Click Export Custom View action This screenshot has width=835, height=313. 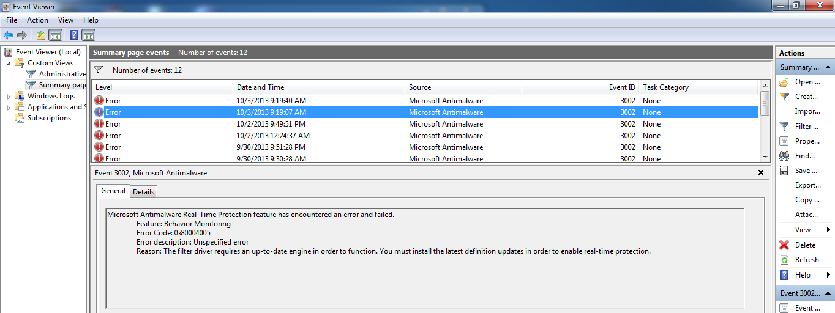[x=808, y=185]
